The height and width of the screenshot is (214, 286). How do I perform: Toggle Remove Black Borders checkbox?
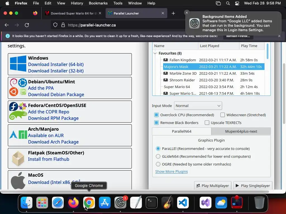pos(156,123)
